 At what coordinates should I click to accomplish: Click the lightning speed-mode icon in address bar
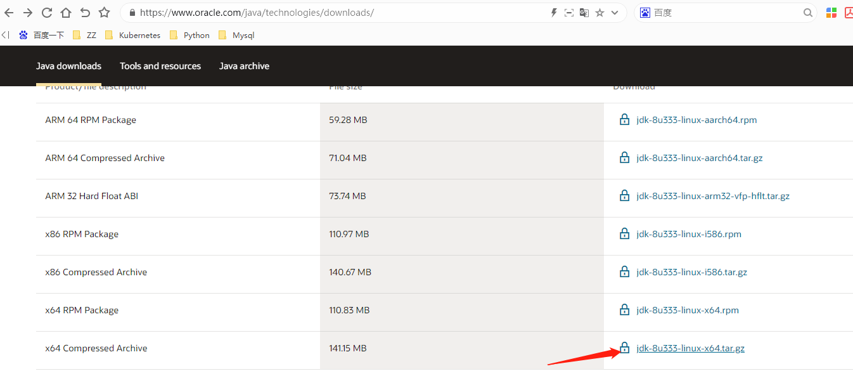554,13
